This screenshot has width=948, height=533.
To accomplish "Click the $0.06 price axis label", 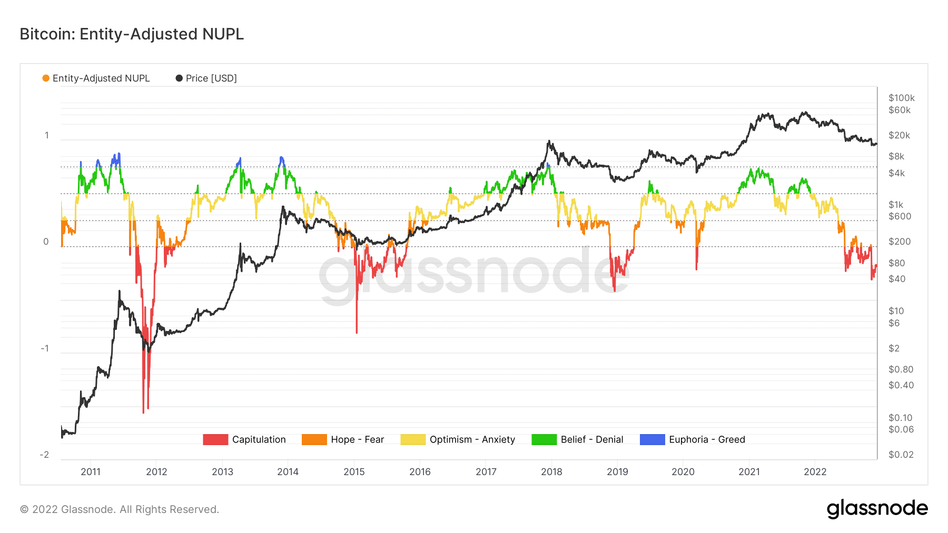I will click(901, 429).
